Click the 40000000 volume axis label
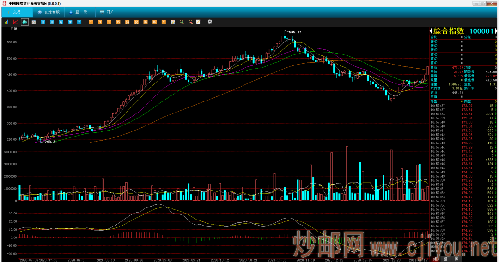The width and height of the screenshot is (499, 262). [10, 152]
